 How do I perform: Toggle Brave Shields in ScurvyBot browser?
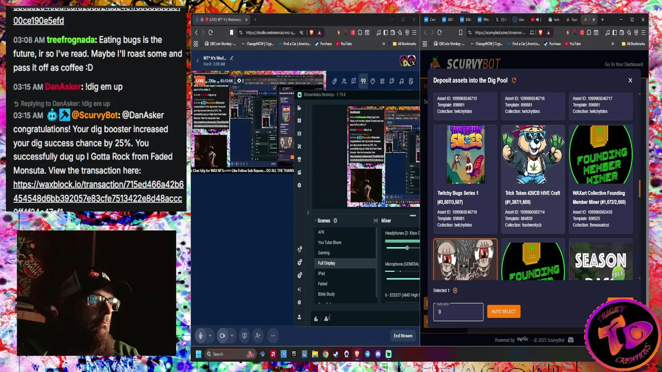click(540, 33)
